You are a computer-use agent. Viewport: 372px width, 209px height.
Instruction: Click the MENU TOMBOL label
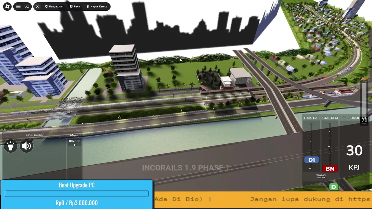[35, 135]
